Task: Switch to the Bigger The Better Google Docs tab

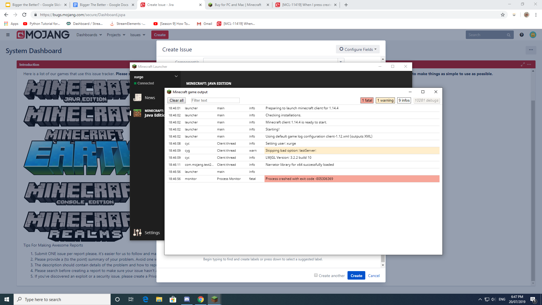Action: pyautogui.click(x=104, y=5)
